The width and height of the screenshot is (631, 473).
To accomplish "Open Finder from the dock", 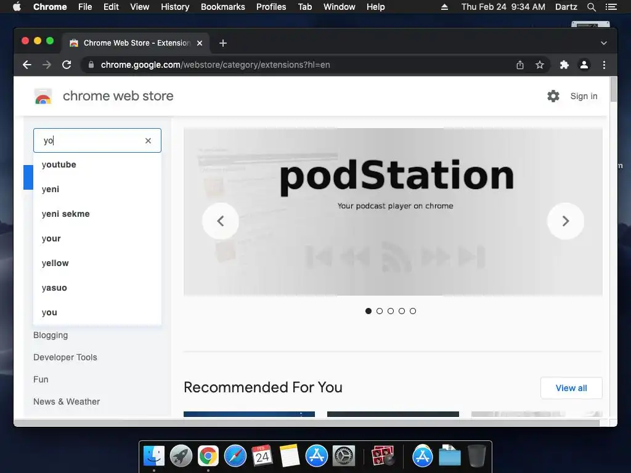I will coord(154,456).
